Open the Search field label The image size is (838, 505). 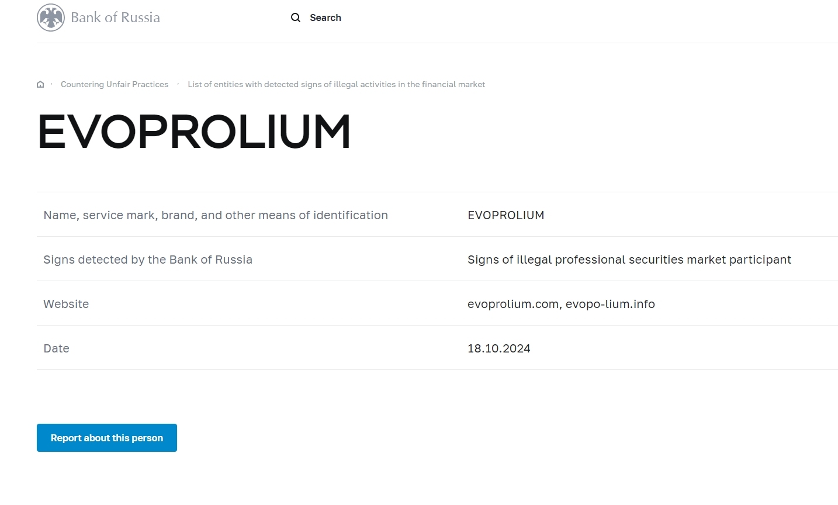click(325, 18)
